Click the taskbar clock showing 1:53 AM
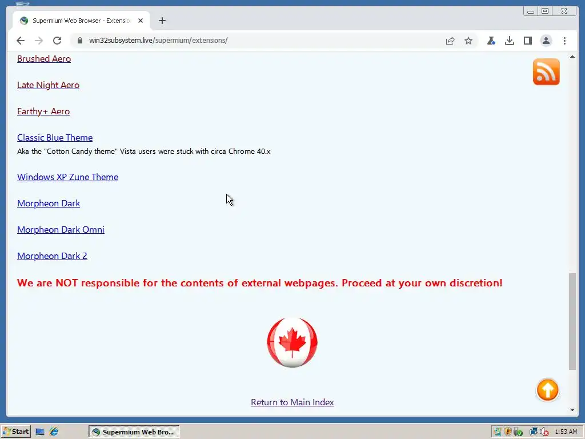 tap(566, 432)
